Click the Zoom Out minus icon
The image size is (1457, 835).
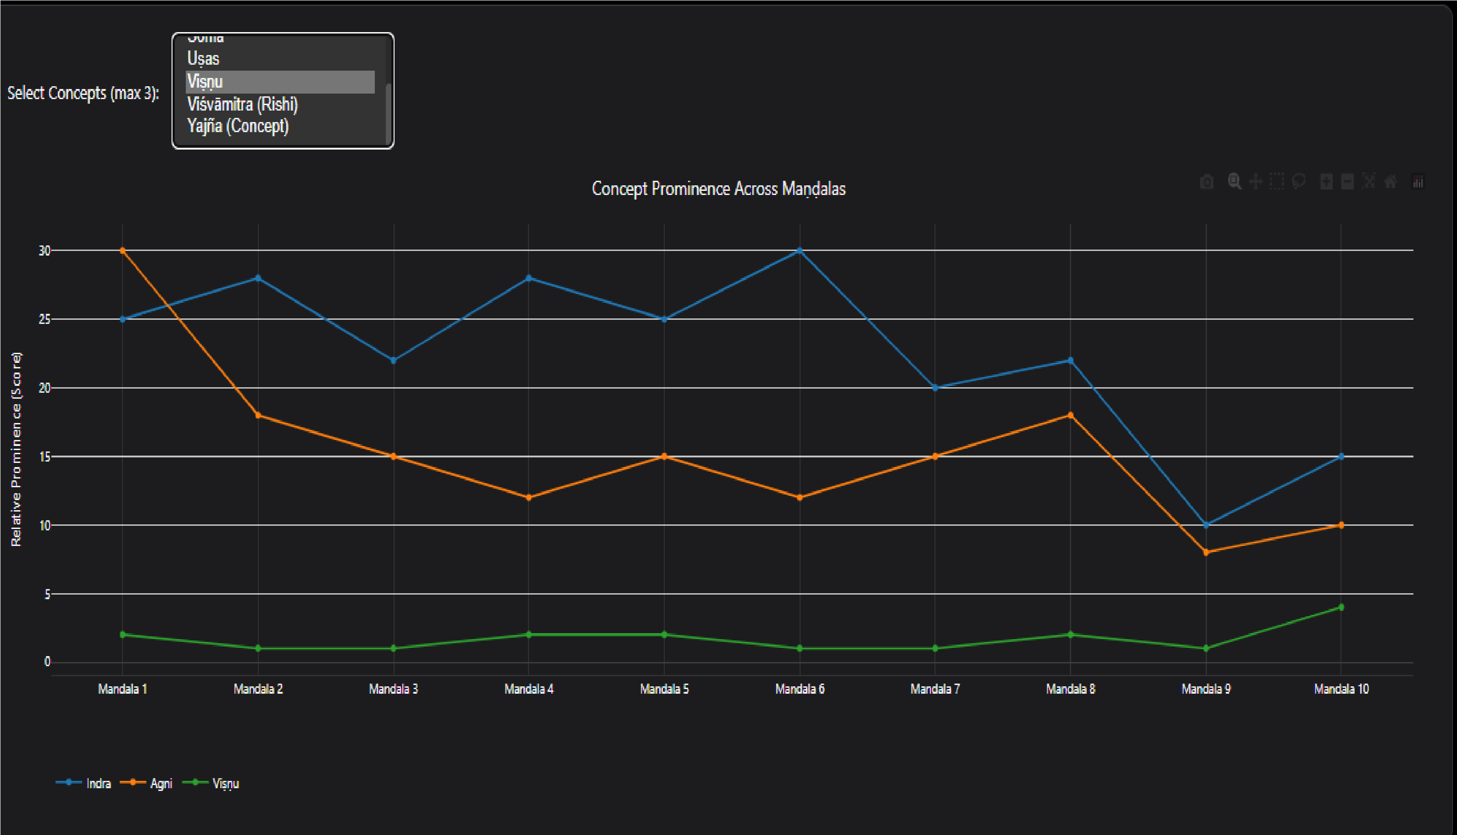(1347, 182)
